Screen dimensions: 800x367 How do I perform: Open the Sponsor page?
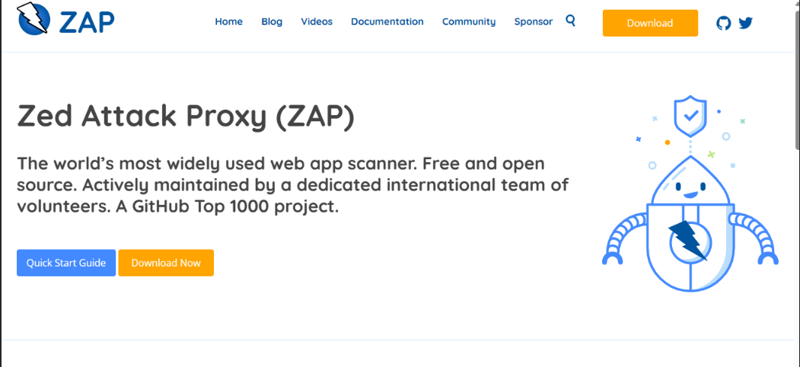tap(533, 22)
